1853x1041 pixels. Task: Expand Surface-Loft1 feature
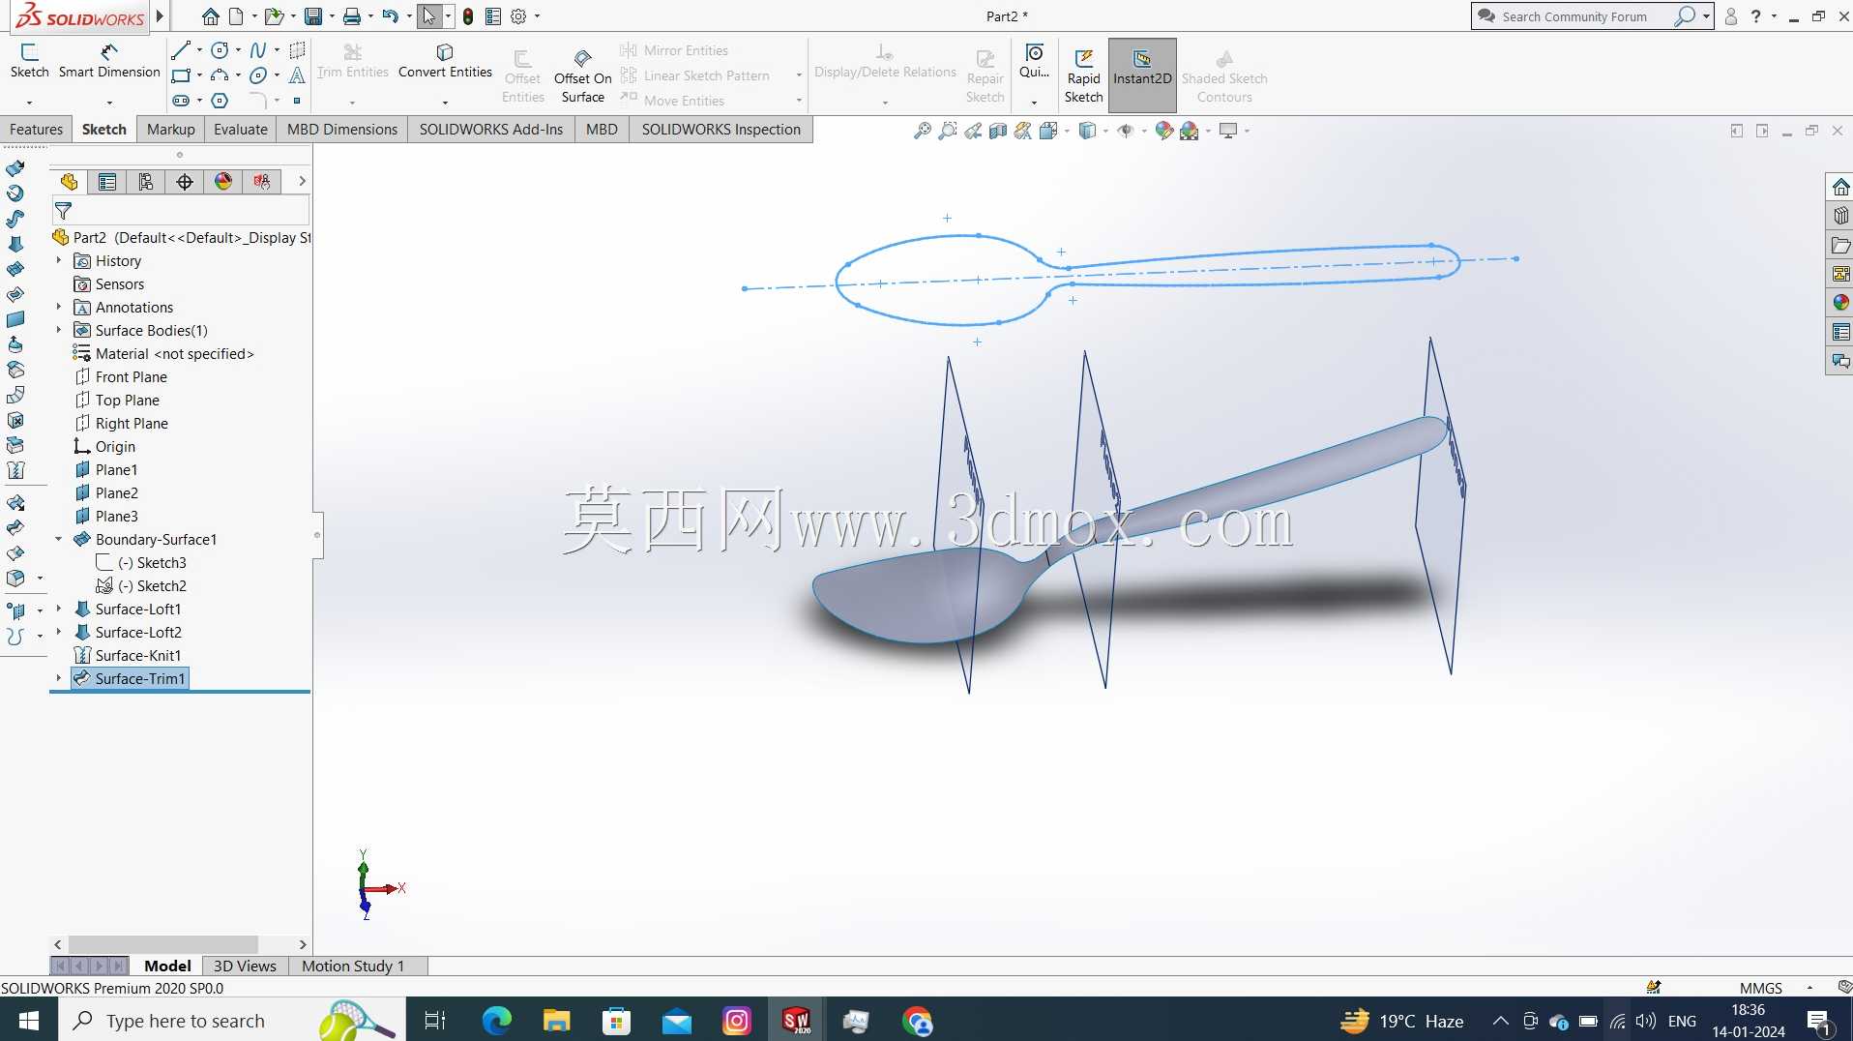click(x=58, y=610)
